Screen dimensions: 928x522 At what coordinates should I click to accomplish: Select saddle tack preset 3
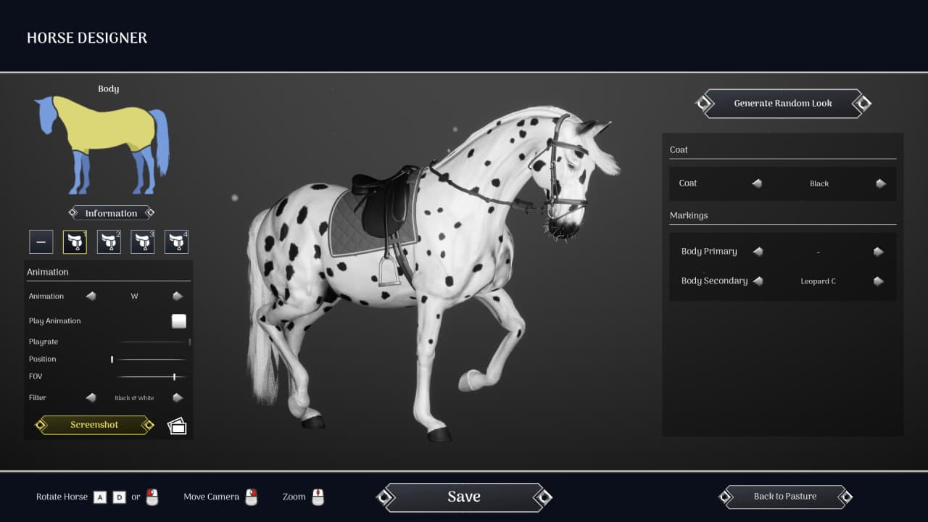pos(143,242)
